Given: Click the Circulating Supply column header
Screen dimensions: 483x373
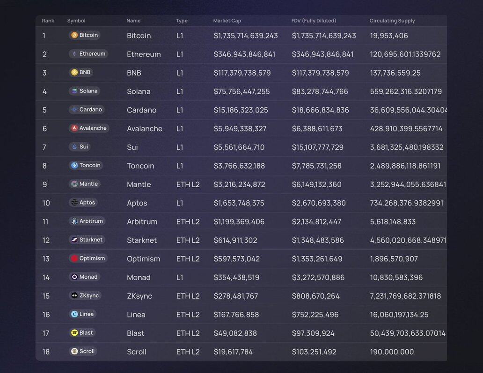Looking at the screenshot, I should click(x=392, y=21).
